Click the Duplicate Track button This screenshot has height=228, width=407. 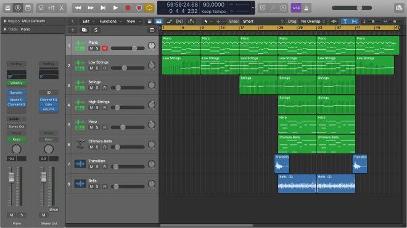[84, 30]
